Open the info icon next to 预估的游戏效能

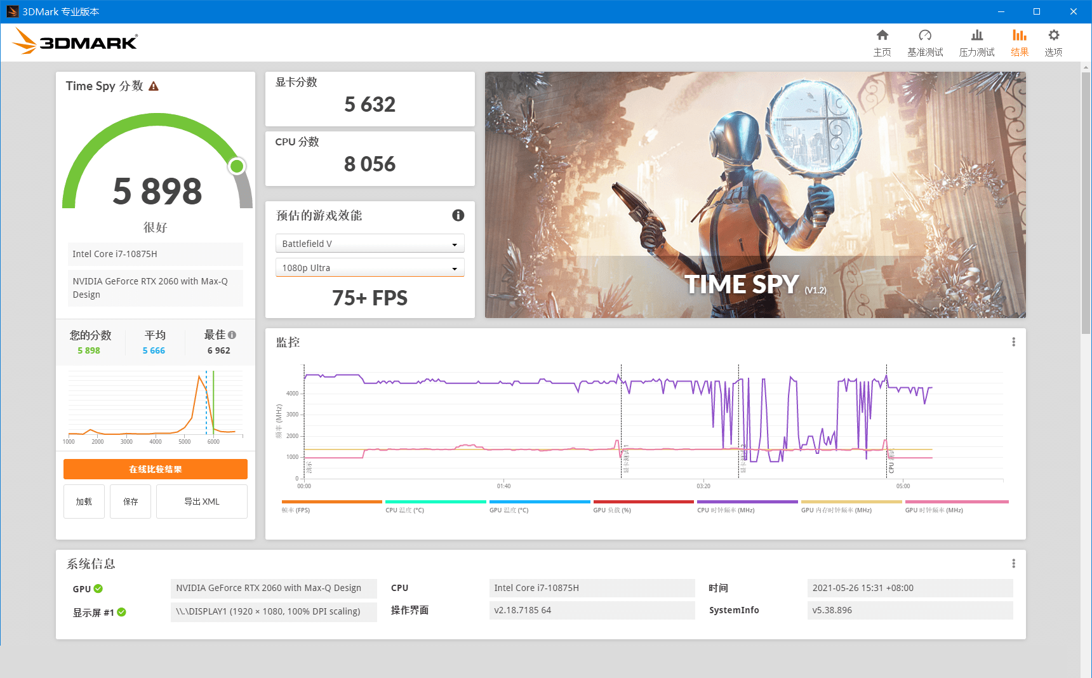(x=458, y=215)
